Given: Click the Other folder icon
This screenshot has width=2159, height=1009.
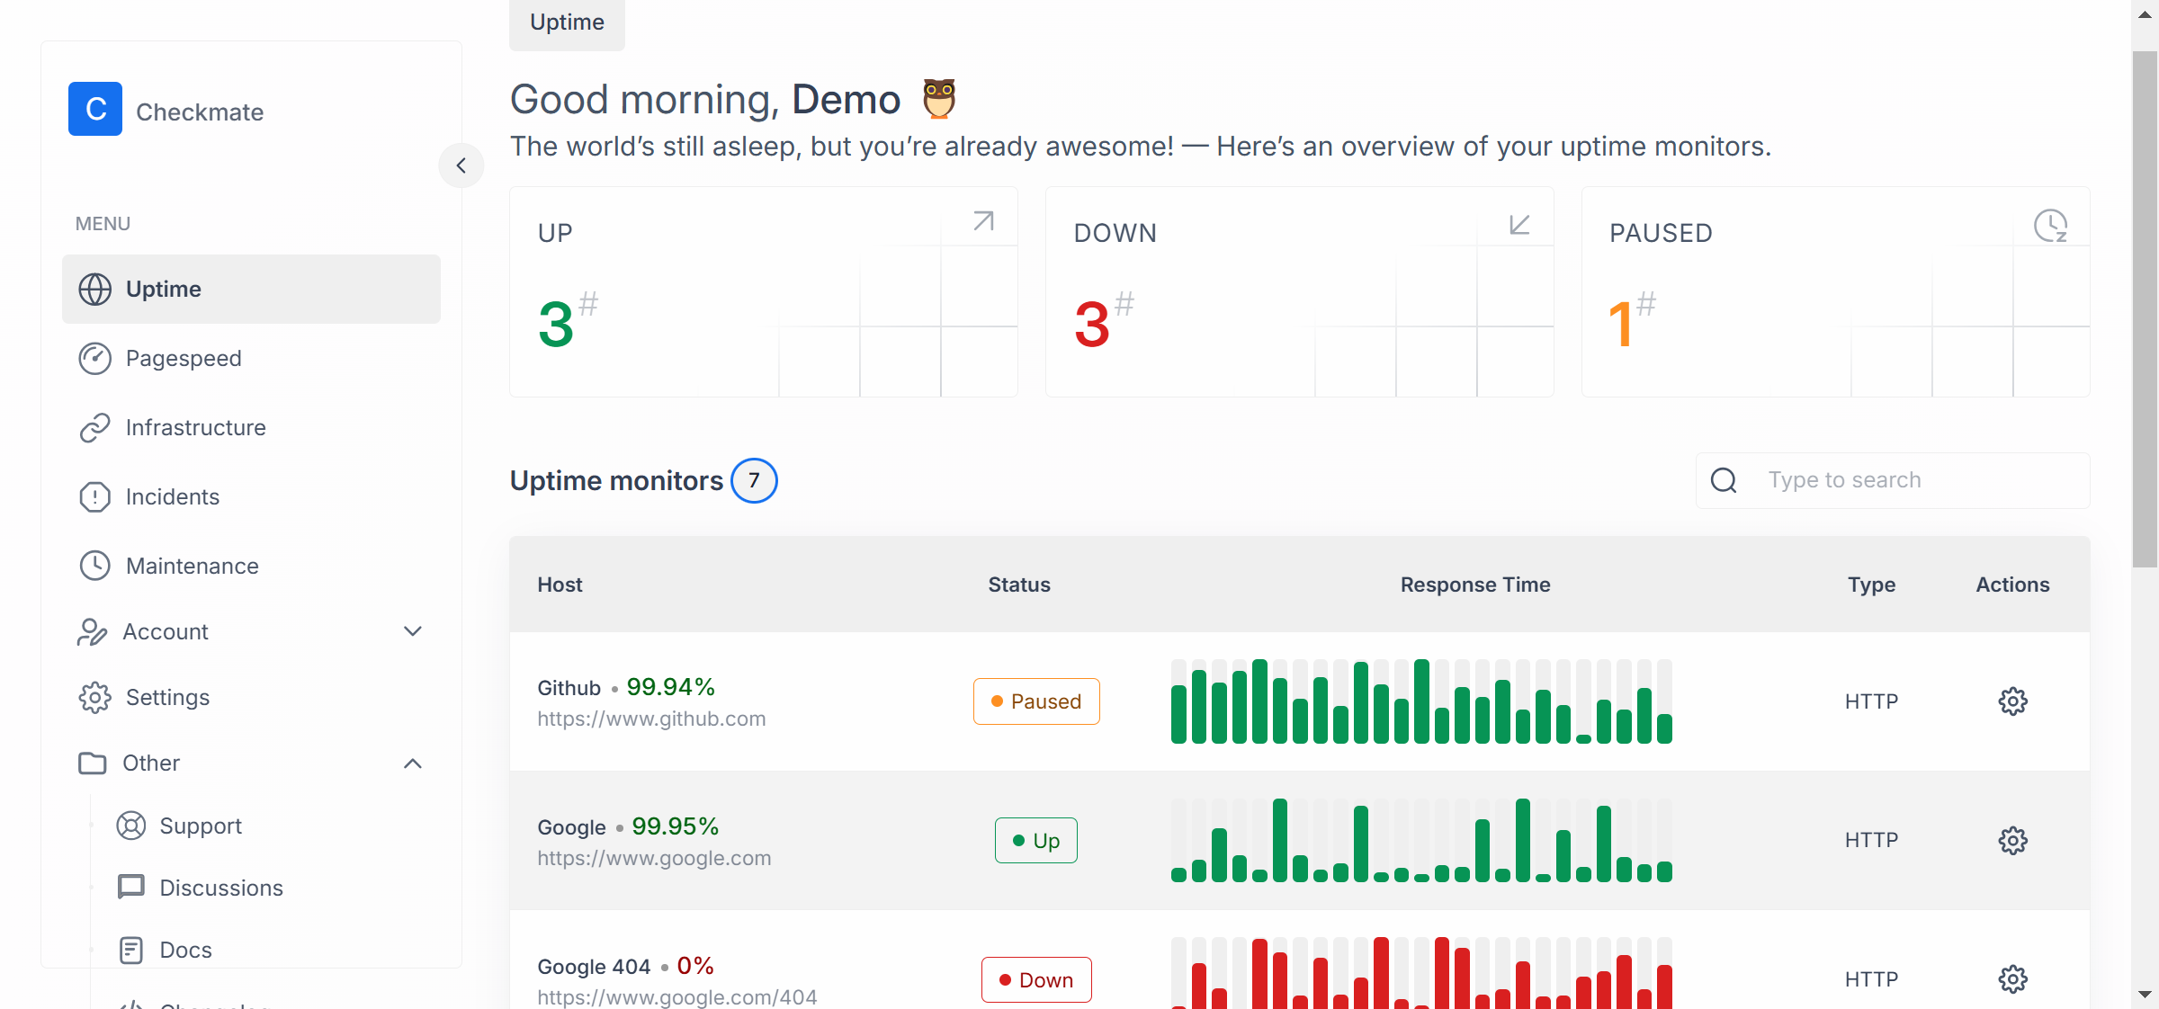Looking at the screenshot, I should [x=92, y=763].
